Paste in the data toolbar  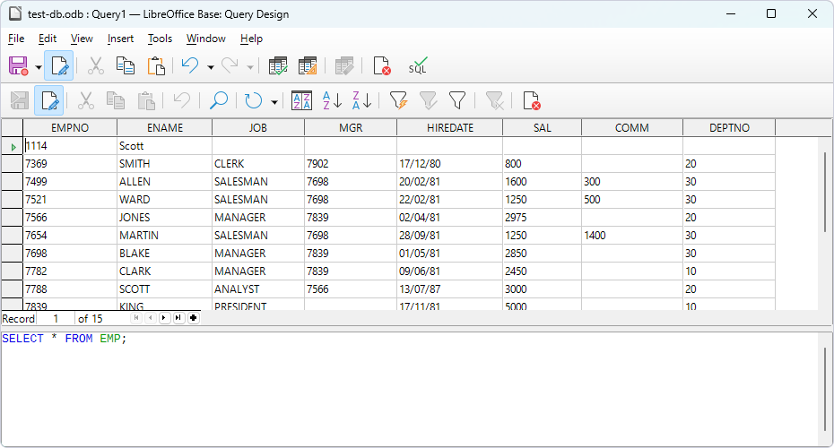click(146, 100)
